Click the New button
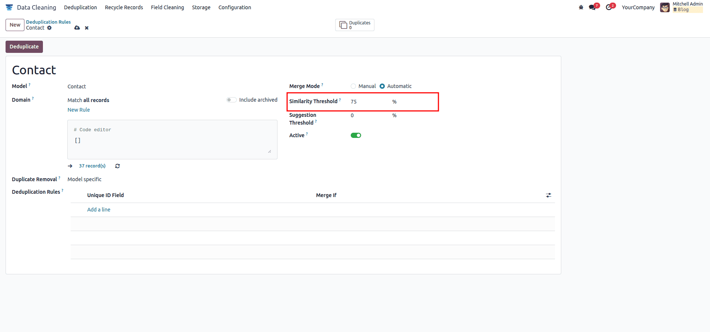 coord(15,25)
